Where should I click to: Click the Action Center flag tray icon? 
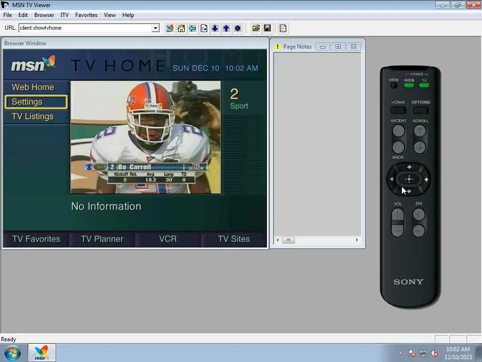(412, 354)
